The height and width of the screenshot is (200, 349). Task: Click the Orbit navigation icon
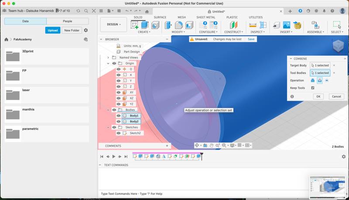(x=197, y=145)
